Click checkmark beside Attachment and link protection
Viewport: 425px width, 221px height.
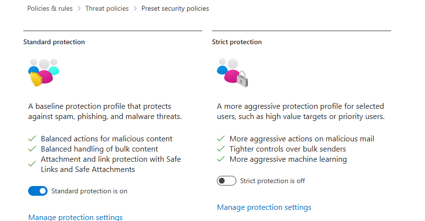click(33, 164)
